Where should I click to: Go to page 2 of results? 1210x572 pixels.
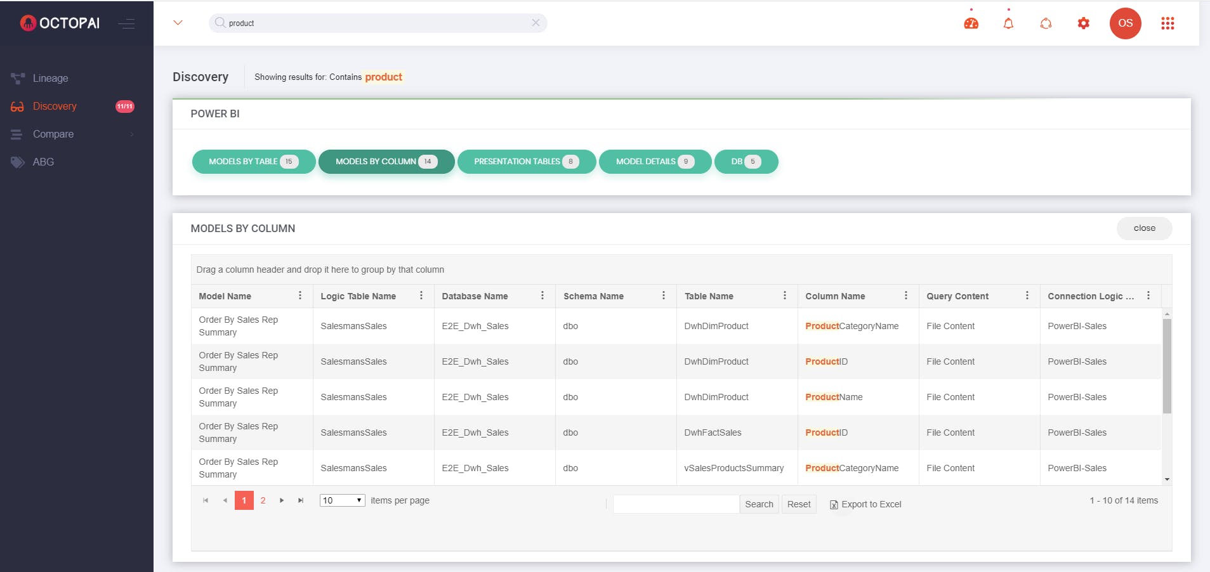(x=263, y=500)
